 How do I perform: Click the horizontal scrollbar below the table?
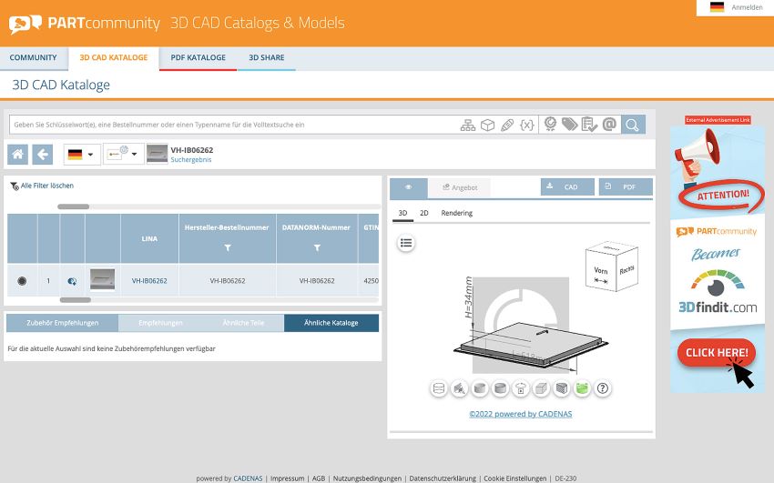219,299
